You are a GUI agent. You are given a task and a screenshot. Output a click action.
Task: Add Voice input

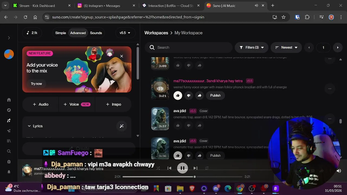[x=77, y=104]
